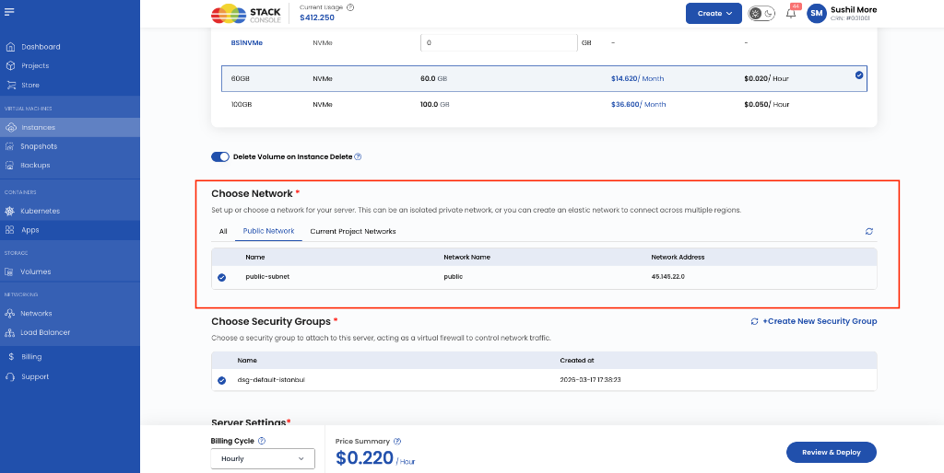Click dsg-default-istanbul name
This screenshot has height=473, width=944.
271,380
